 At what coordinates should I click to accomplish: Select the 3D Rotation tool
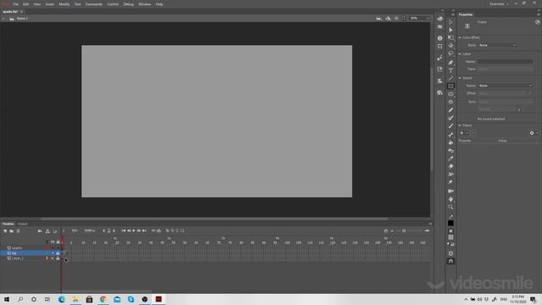coord(451,46)
